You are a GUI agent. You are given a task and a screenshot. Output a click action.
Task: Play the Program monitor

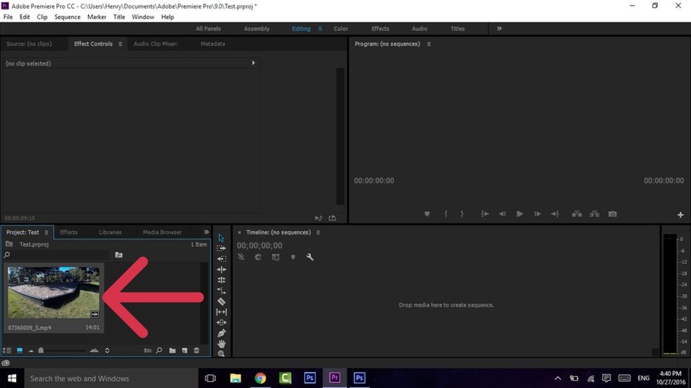click(520, 214)
